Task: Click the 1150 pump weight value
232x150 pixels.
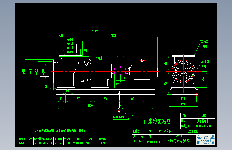Action: 149,131
